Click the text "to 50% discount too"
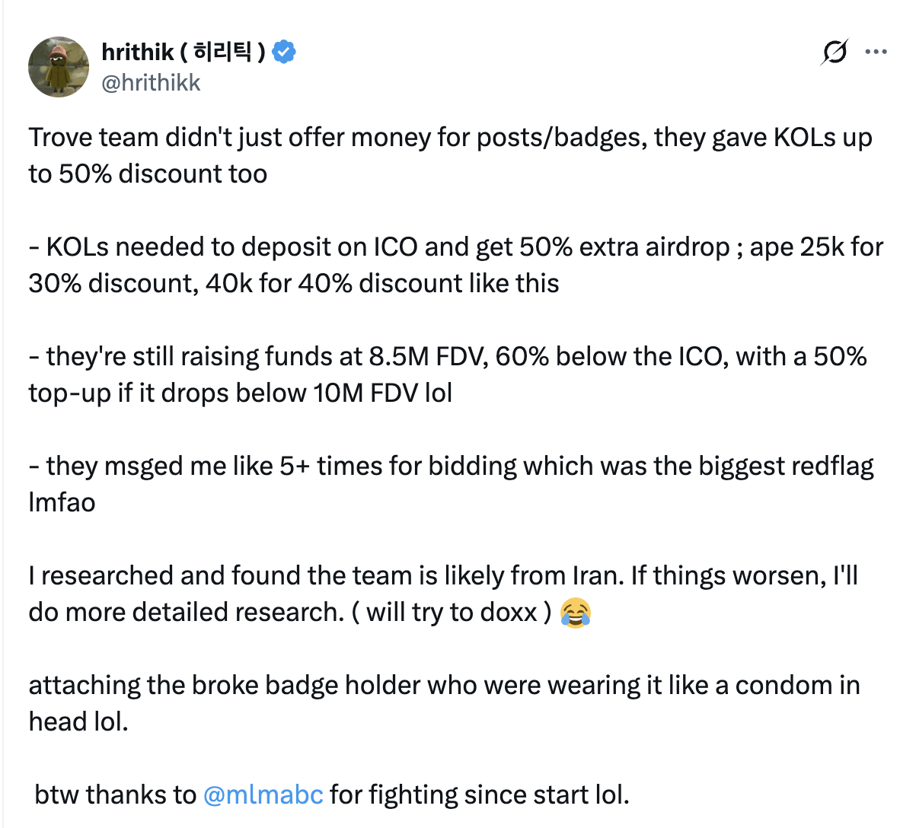 148,174
